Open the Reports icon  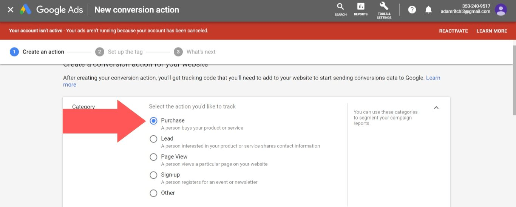[361, 9]
